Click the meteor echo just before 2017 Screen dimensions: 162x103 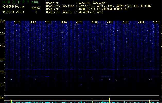click(x=109, y=79)
